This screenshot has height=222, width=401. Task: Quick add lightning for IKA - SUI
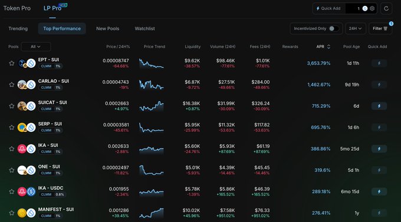379,148
